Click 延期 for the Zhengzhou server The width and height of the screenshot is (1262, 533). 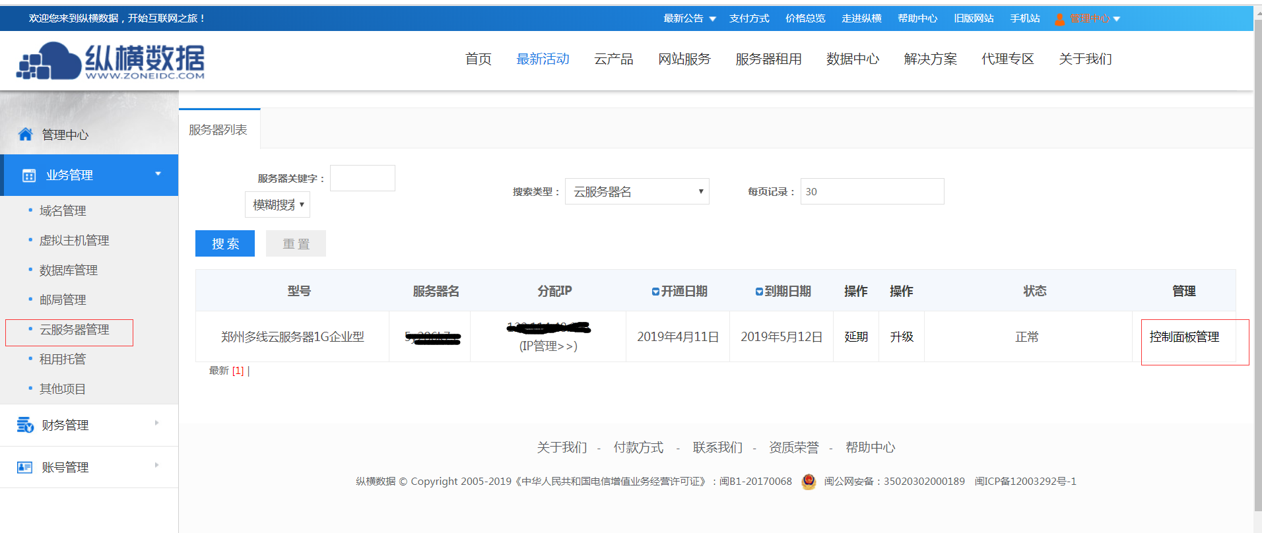855,337
